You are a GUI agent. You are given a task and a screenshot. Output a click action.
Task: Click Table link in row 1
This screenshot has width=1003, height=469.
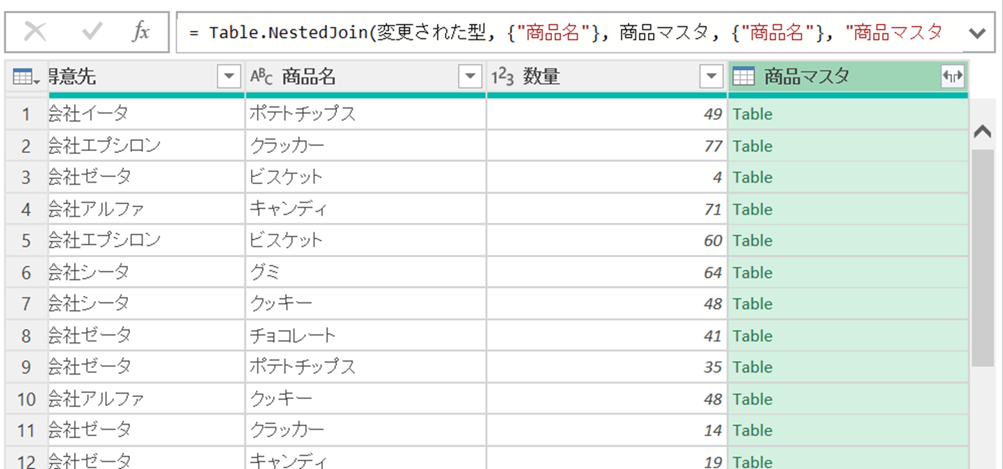click(752, 115)
